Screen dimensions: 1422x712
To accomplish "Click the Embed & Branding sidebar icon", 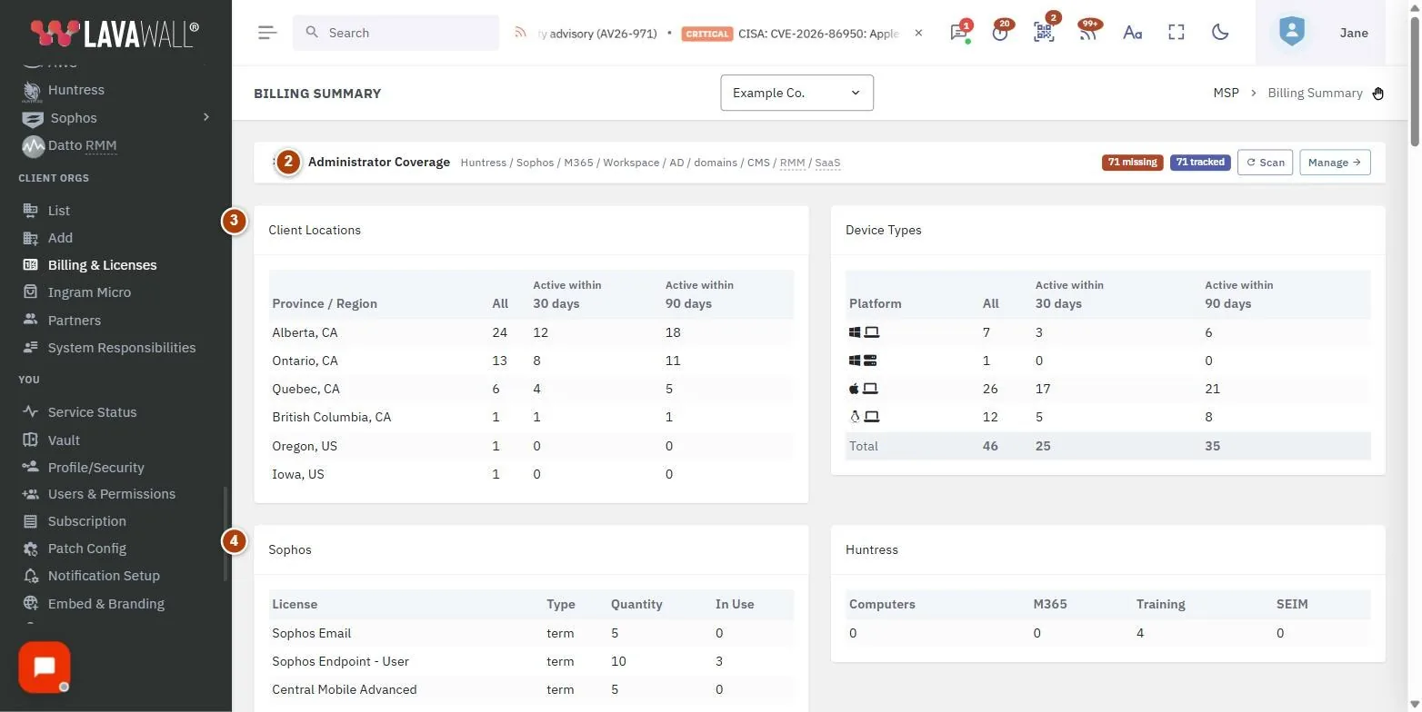I will coord(31,603).
